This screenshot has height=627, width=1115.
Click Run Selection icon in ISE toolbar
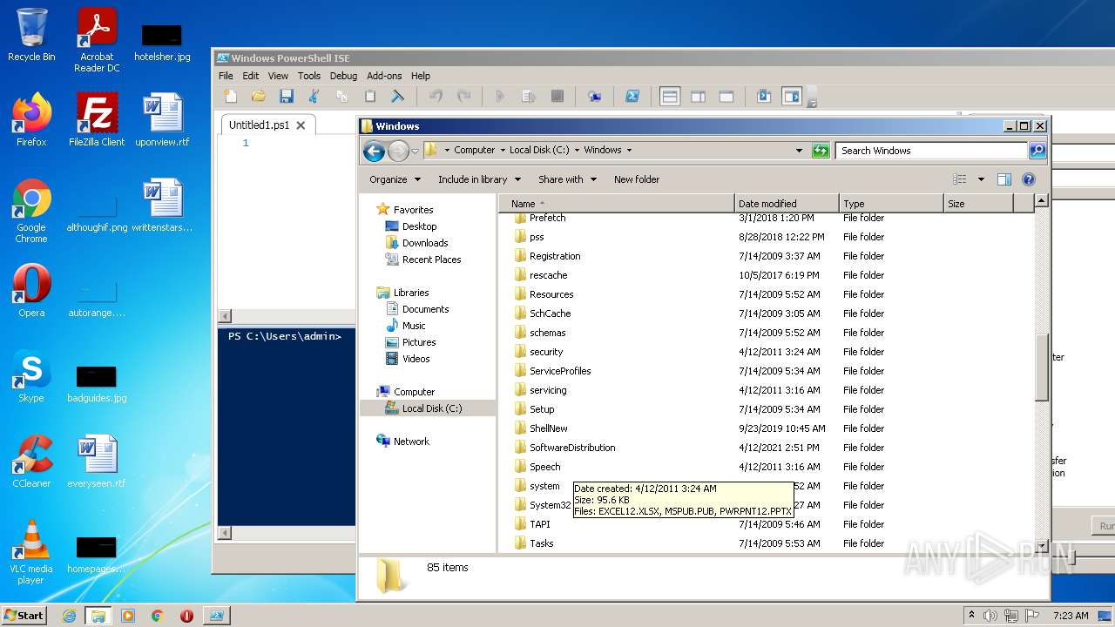[529, 97]
